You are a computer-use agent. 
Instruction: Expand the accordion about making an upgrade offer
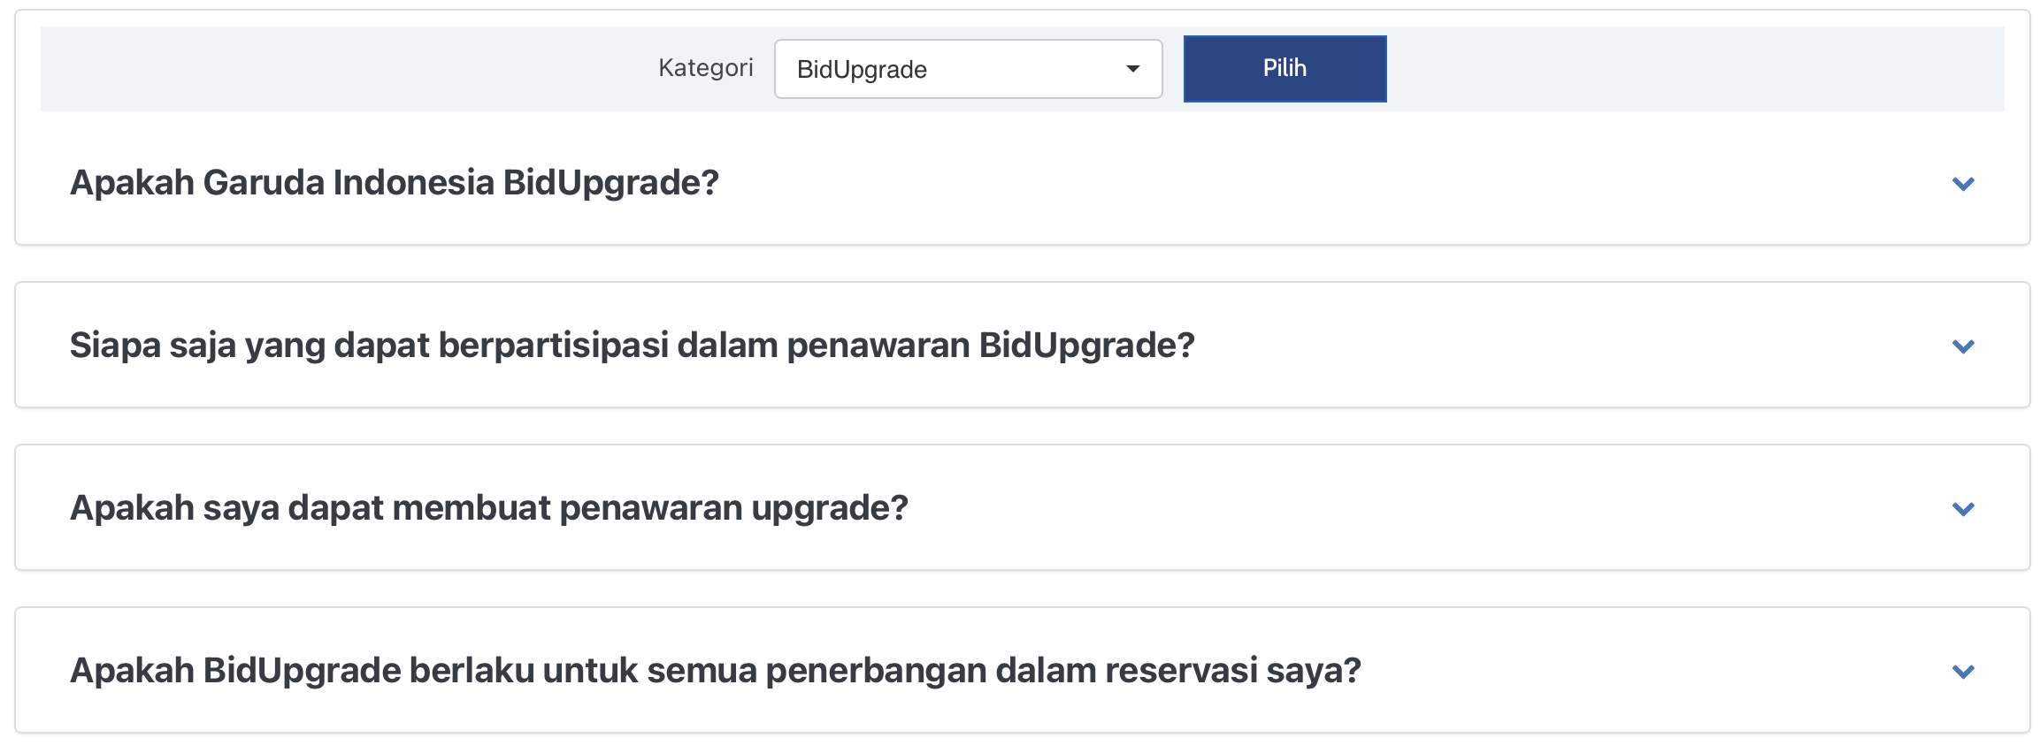(1022, 508)
